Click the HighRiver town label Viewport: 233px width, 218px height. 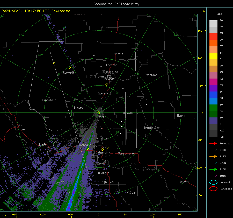[x=107, y=182]
